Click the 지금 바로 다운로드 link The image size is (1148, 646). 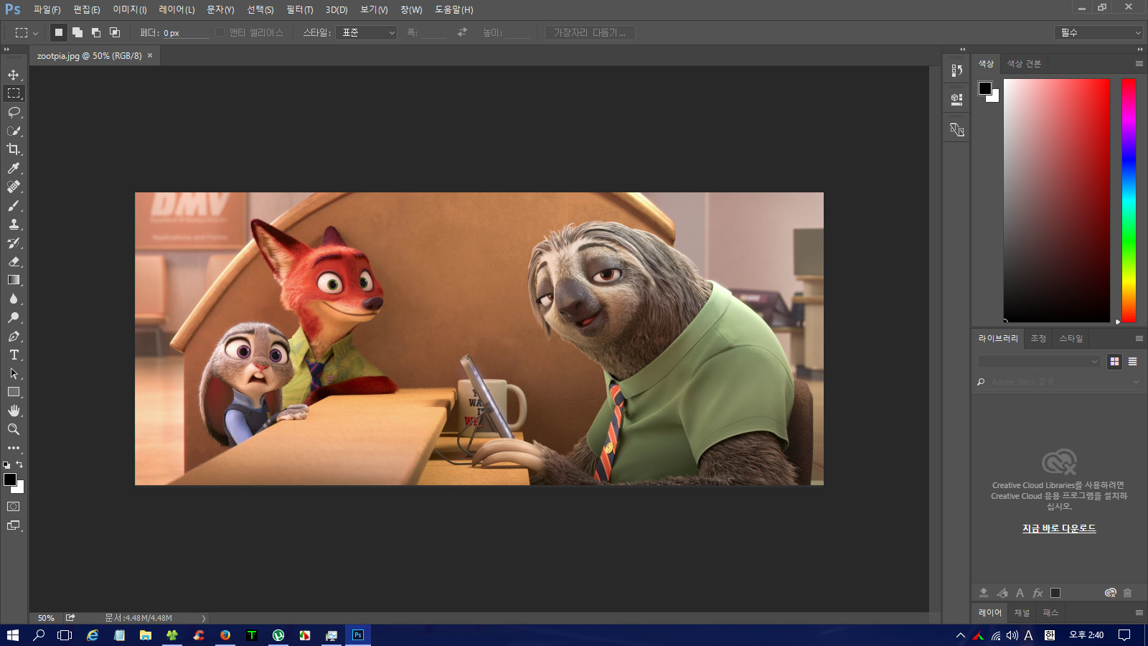[1059, 528]
